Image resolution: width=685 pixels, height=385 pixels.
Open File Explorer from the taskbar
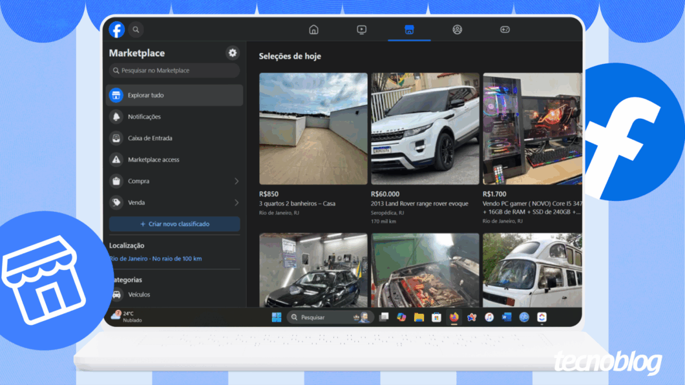pos(419,317)
